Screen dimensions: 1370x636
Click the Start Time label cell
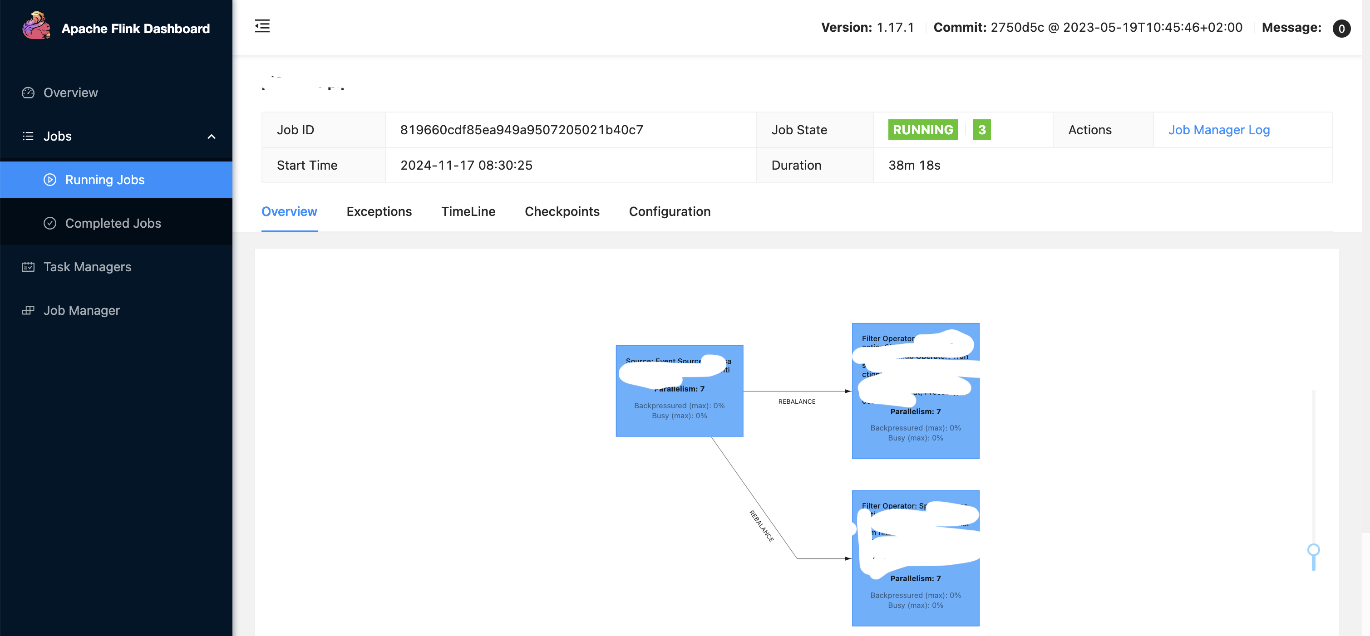coord(323,165)
